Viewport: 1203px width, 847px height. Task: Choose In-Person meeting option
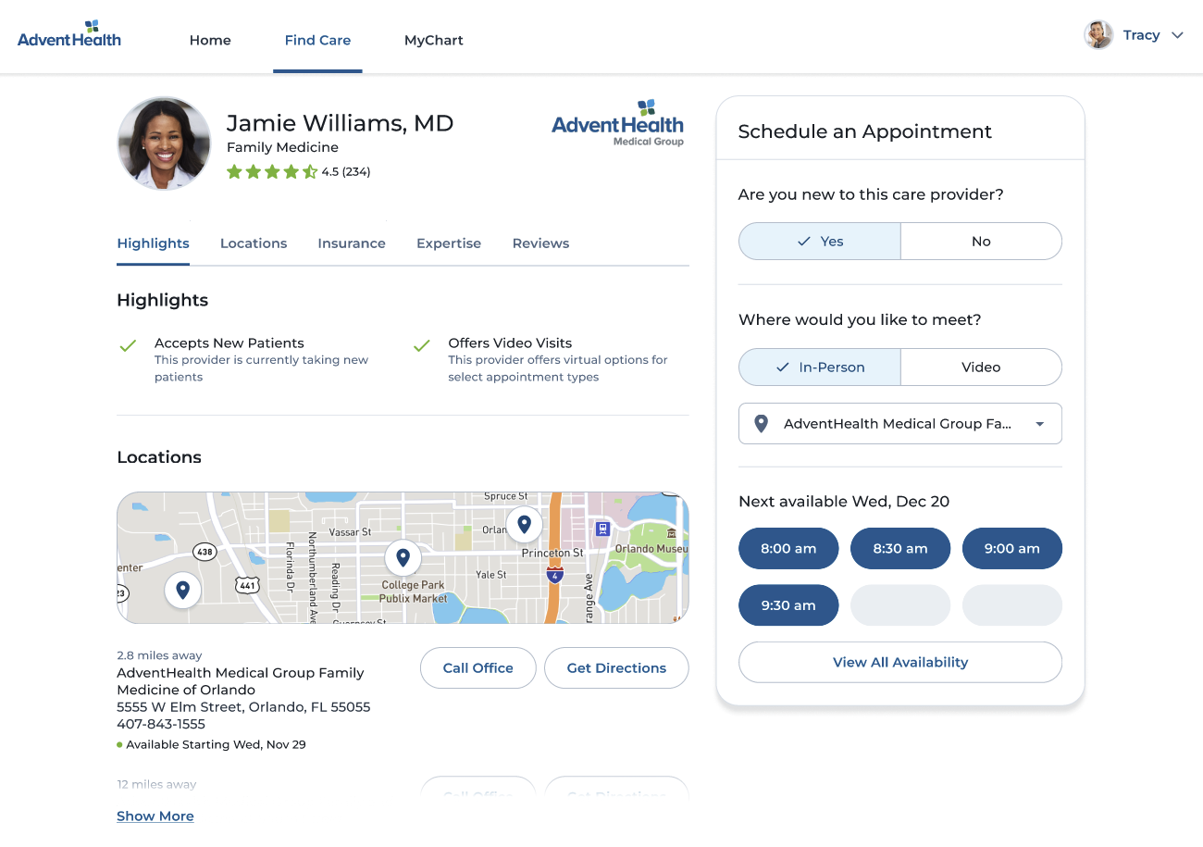[x=819, y=367]
